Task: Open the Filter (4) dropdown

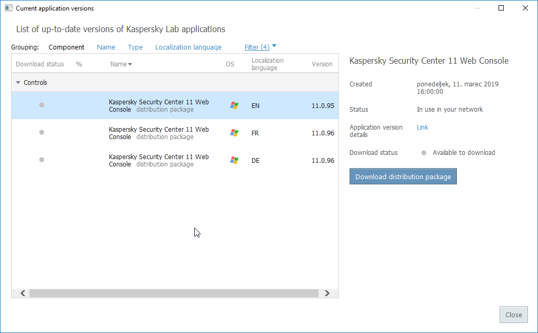Action: coord(260,47)
